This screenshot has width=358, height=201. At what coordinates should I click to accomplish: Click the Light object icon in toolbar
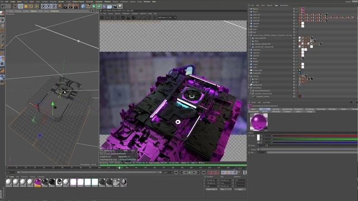(x=120, y=6)
